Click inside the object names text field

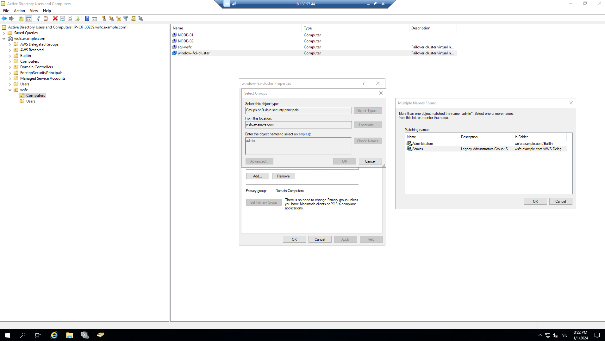pos(298,146)
